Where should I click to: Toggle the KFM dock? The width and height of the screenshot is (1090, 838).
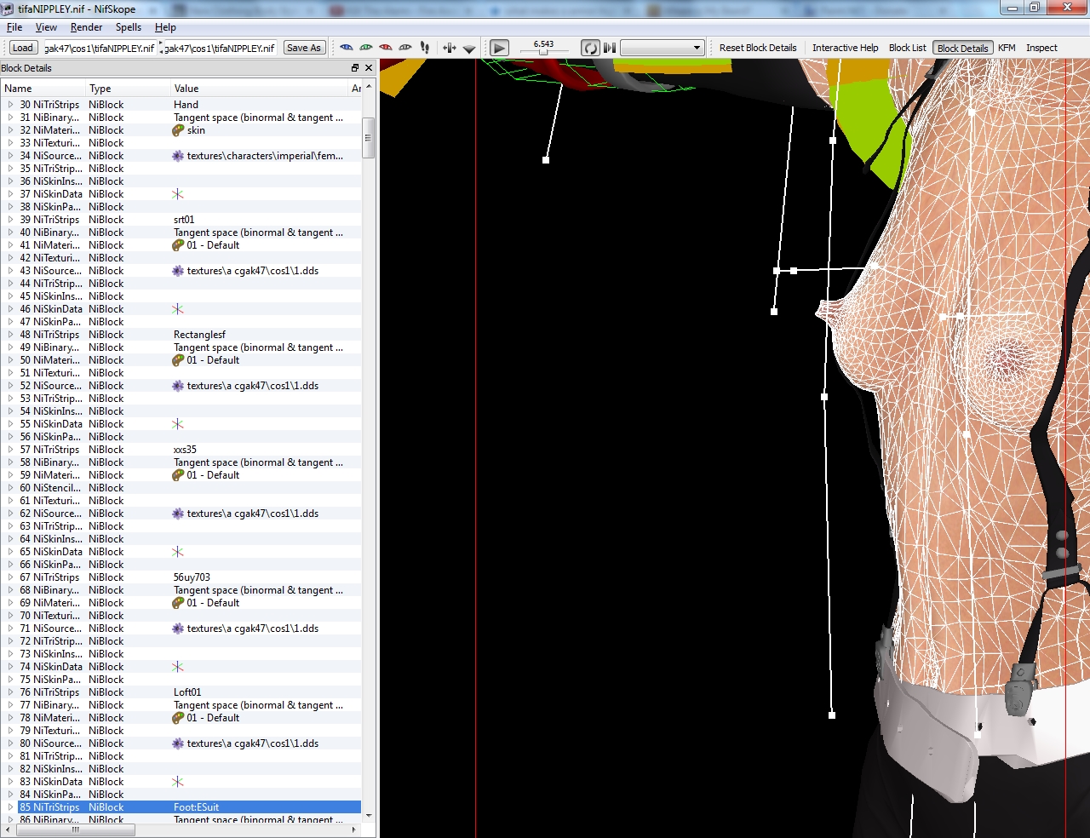[x=1007, y=48]
